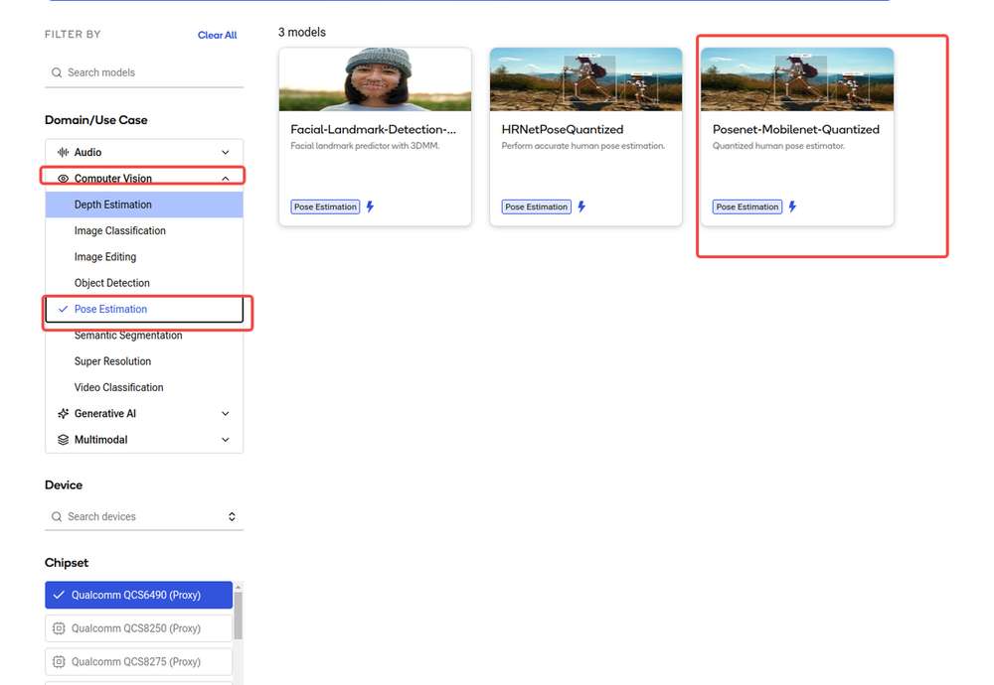Click the chipset list scrollbar

239,616
